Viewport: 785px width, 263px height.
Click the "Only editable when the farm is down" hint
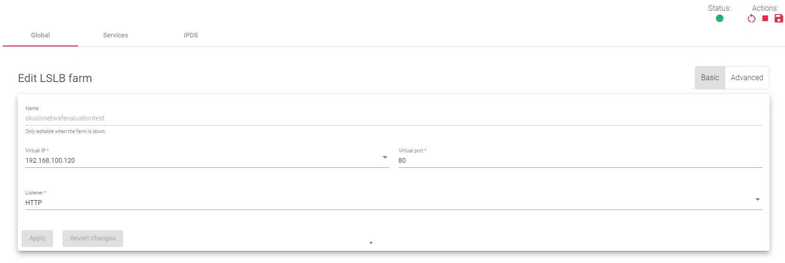66,131
